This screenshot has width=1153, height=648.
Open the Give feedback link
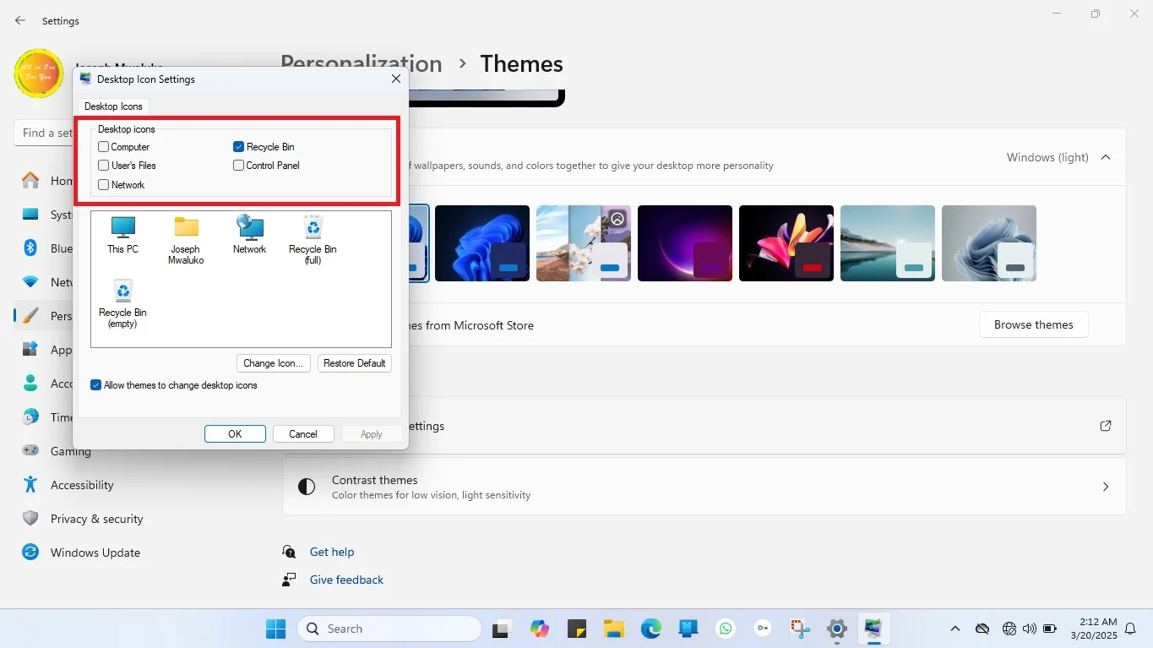tap(346, 580)
